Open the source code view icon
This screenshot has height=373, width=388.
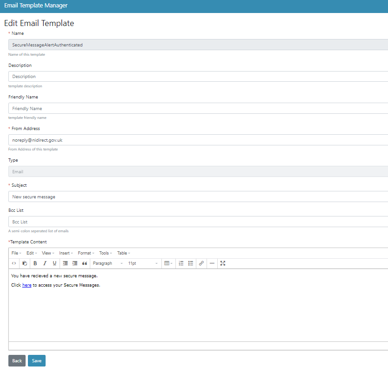[14, 263]
